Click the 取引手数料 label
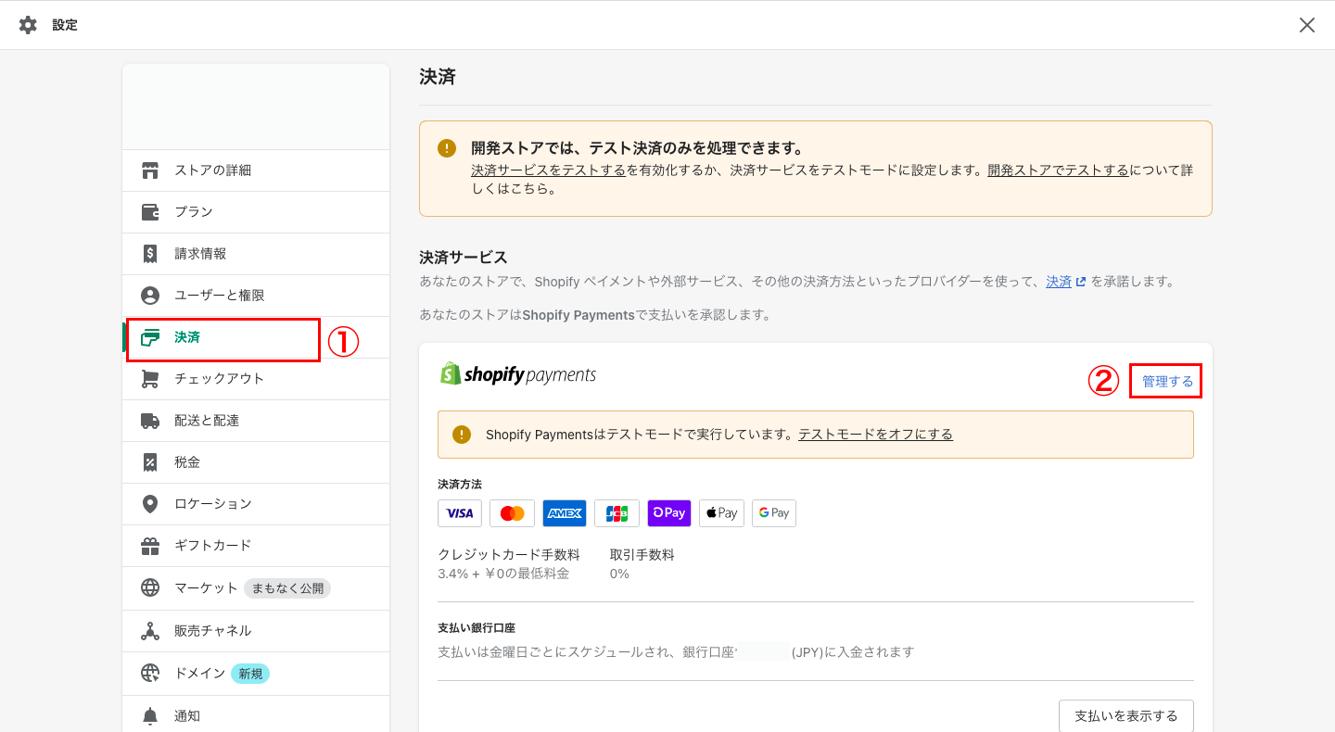This screenshot has width=1335, height=732. point(642,555)
